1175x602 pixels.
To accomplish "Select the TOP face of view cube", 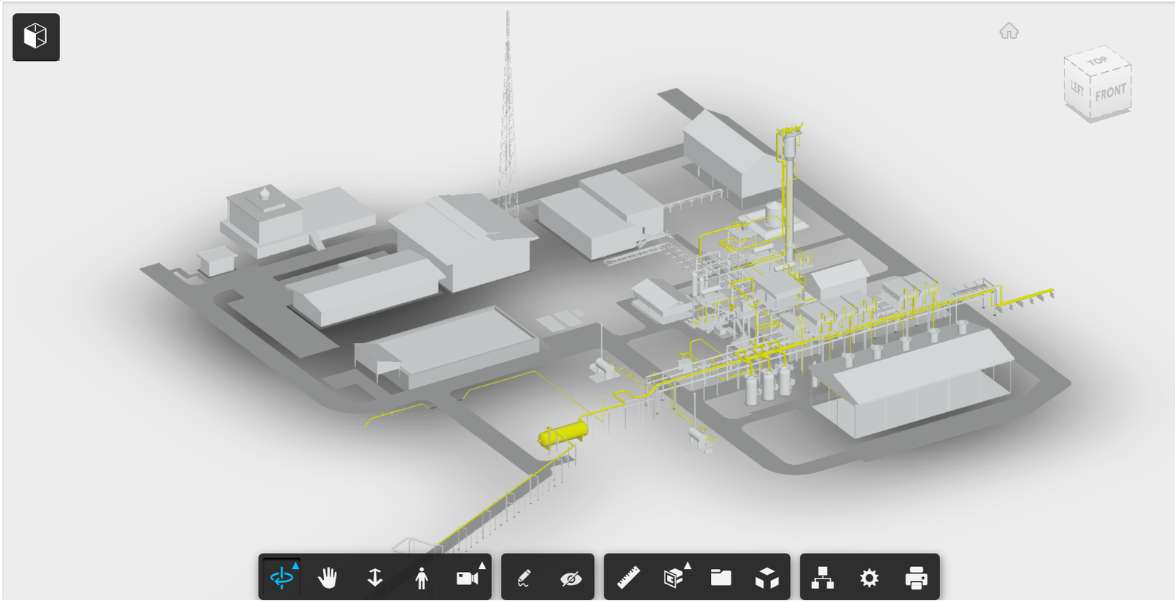I will 1097,62.
